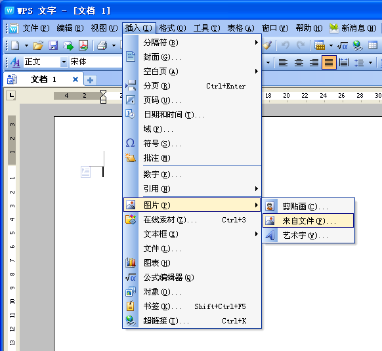
Task: Select center alignment icon
Action: (x=299, y=62)
